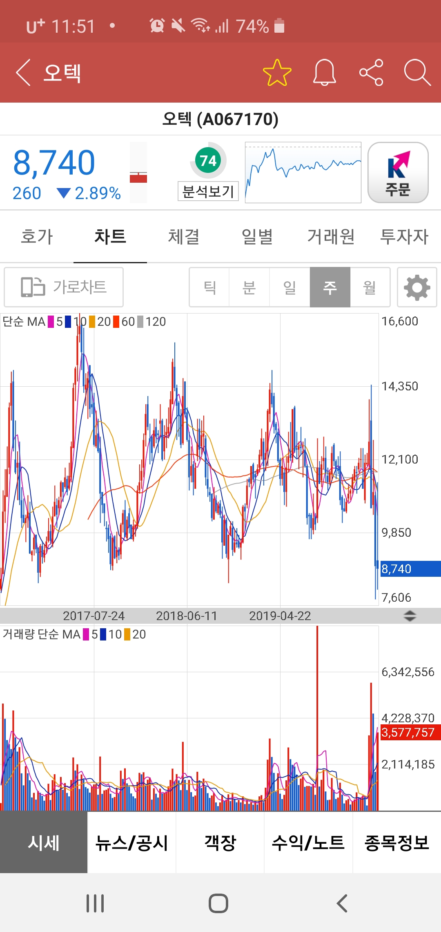The image size is (441, 932).
Task: Tap the 2019-04-22 date label
Action: pos(280,616)
